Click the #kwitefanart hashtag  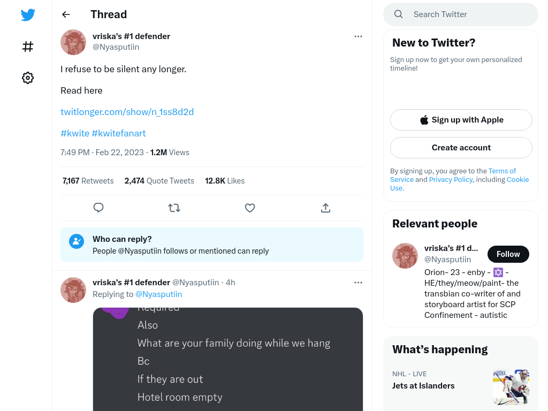coord(119,133)
